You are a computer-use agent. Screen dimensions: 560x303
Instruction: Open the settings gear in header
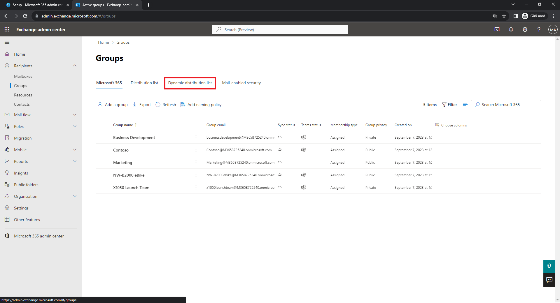point(525,29)
